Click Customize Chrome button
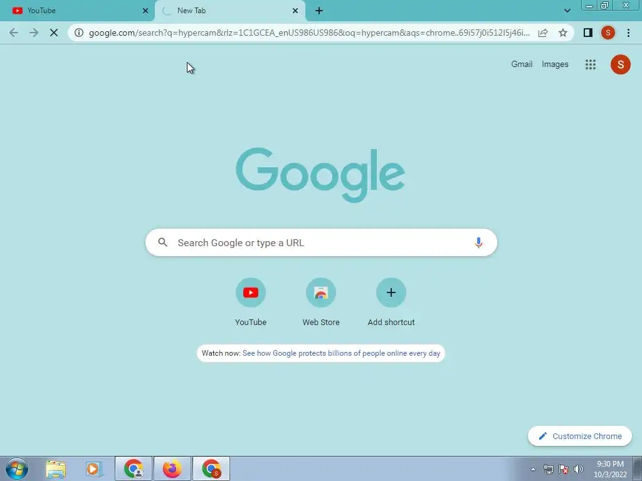The height and width of the screenshot is (481, 642). (580, 436)
